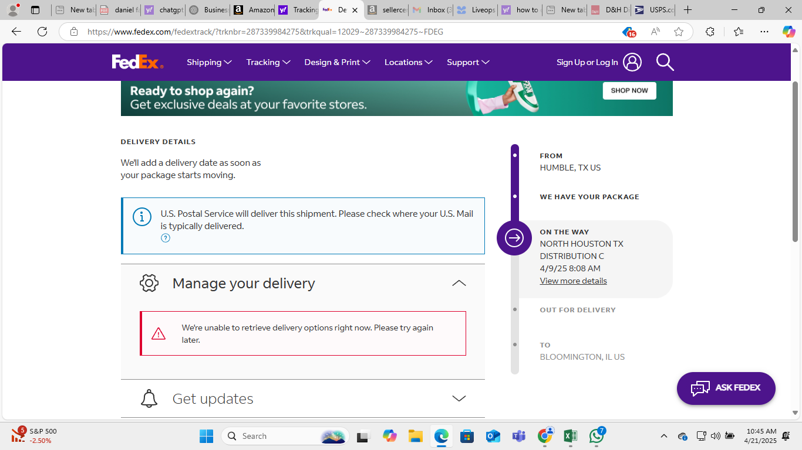802x450 pixels.
Task: Click the 'OUT FOR DELIVERY' step label
Action: [578, 310]
